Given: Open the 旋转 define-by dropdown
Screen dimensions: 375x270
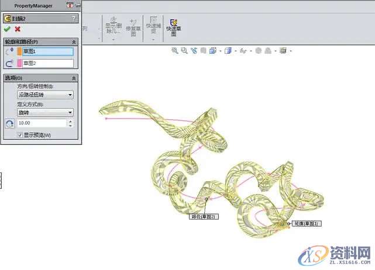Looking at the screenshot, I should 45,113.
